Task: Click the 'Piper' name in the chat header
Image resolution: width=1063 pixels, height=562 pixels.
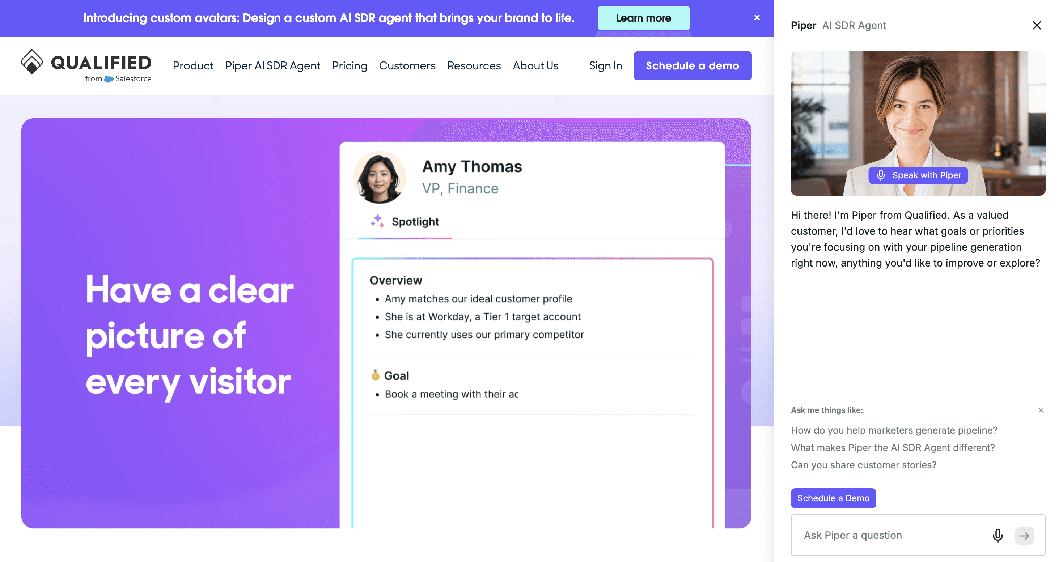Action: coord(803,25)
